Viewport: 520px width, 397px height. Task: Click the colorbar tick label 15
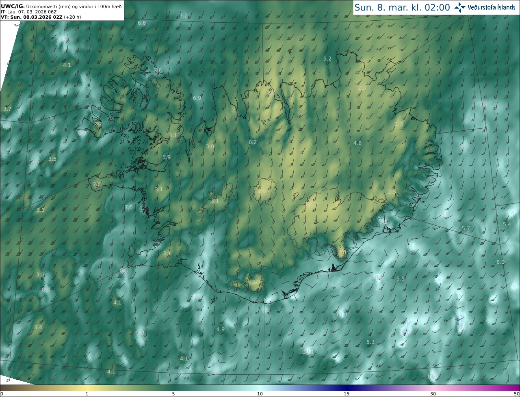347,394
